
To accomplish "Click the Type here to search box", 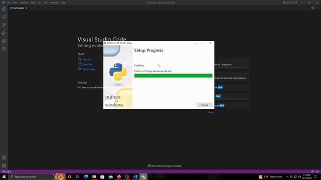I will 31,176.
